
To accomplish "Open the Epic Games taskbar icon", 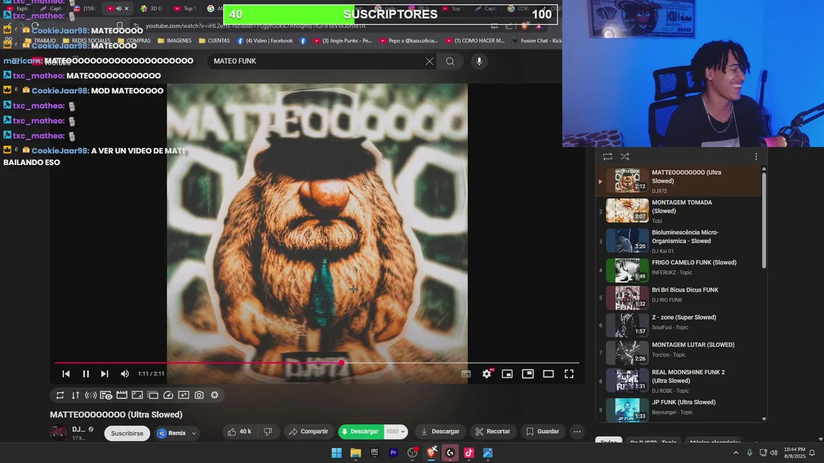I will click(x=375, y=453).
